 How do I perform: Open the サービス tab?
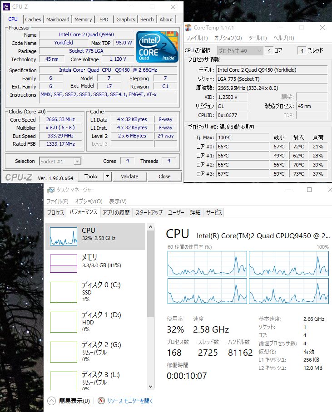click(214, 212)
